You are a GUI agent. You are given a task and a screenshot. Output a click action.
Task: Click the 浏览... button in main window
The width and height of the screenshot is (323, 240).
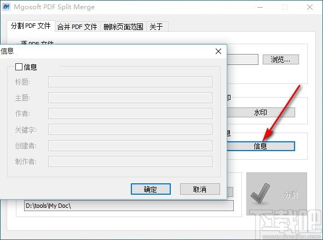point(280,59)
